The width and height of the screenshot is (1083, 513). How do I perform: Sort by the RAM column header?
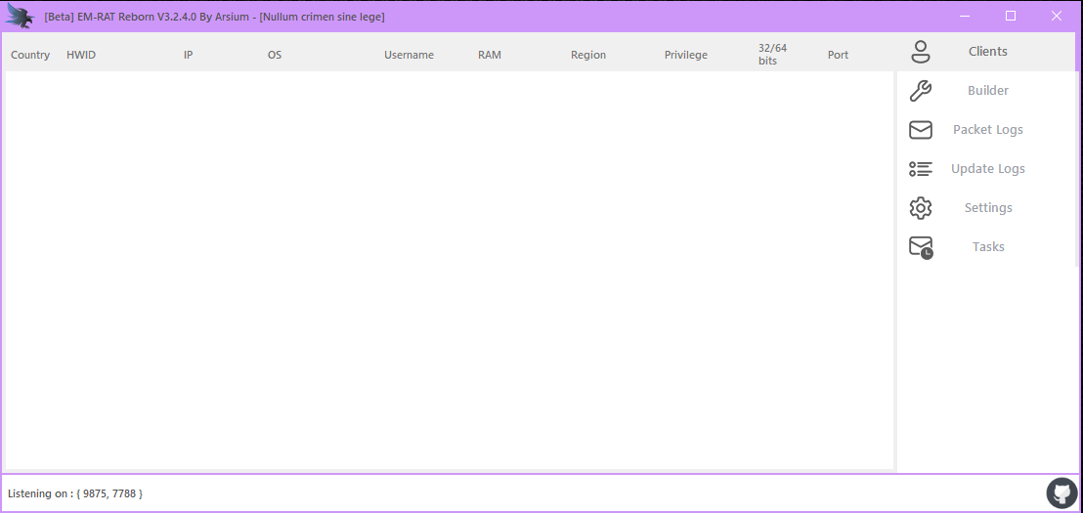coord(490,56)
